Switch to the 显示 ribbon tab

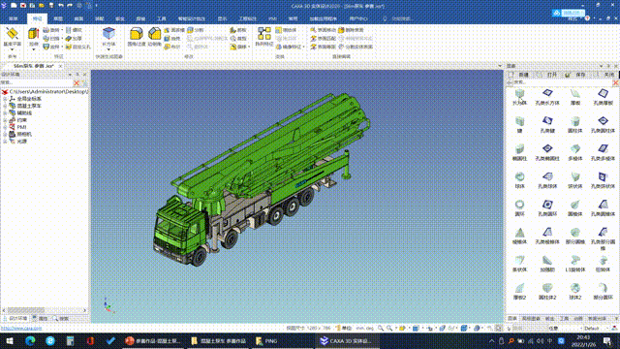222,18
